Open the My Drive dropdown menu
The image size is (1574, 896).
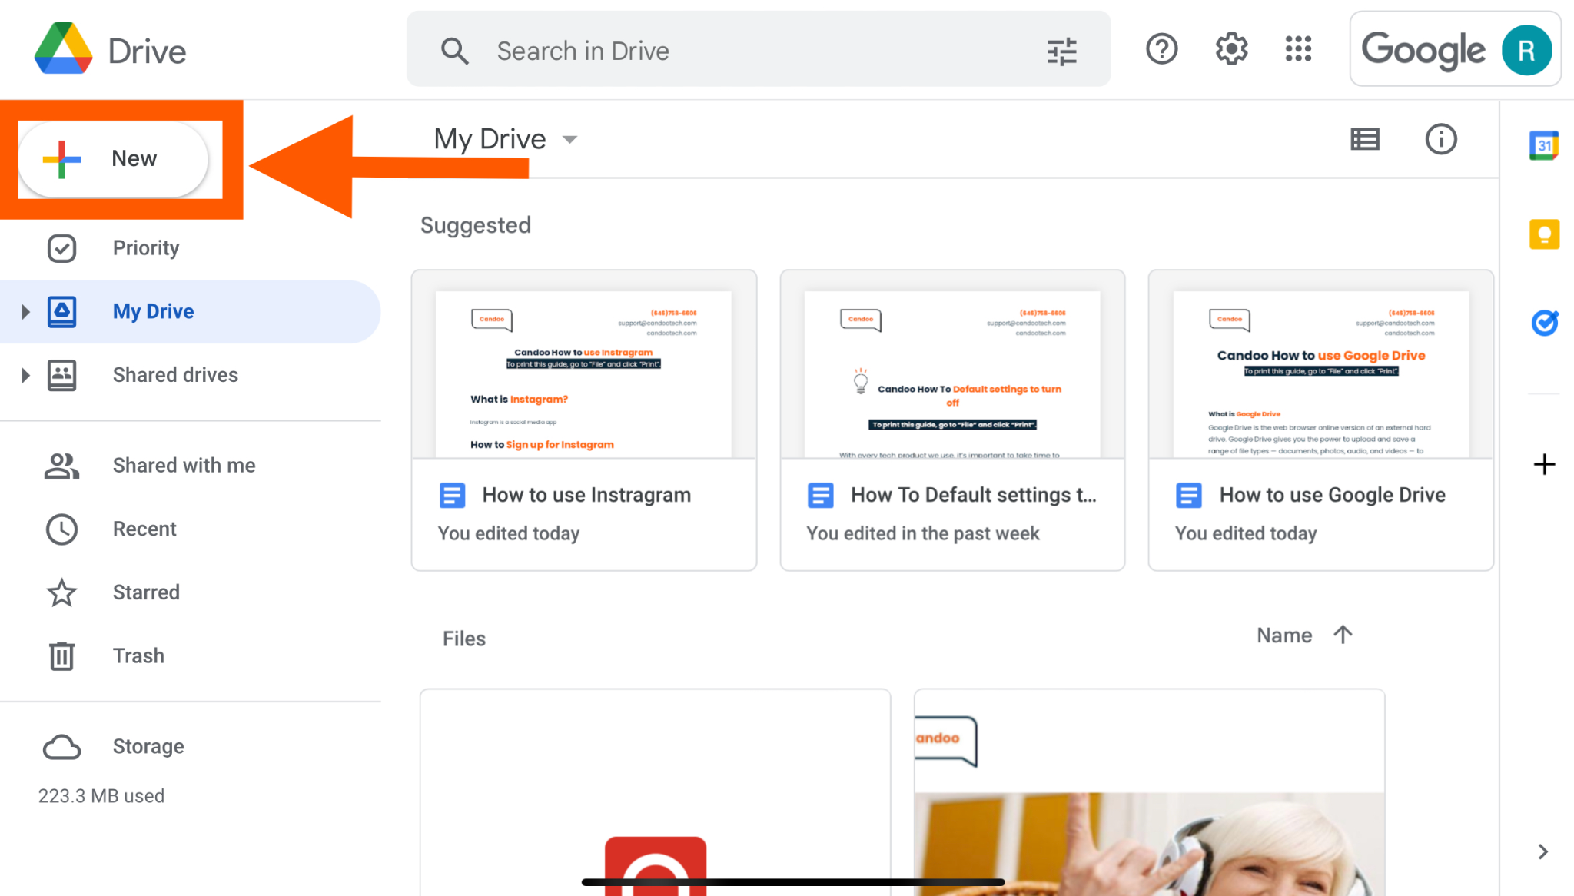click(569, 139)
